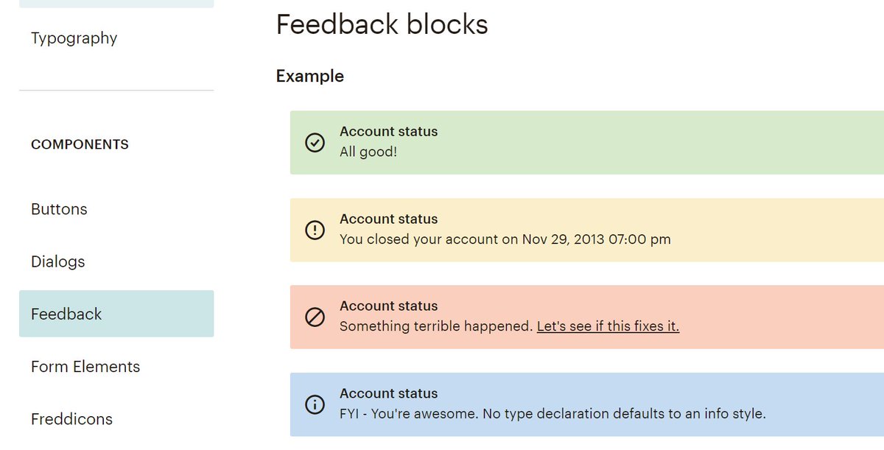The width and height of the screenshot is (884, 450).
Task: Click the COMPONENTS section label
Action: pos(80,145)
